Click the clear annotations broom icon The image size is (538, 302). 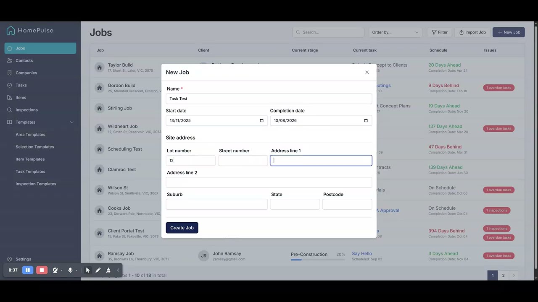108,270
